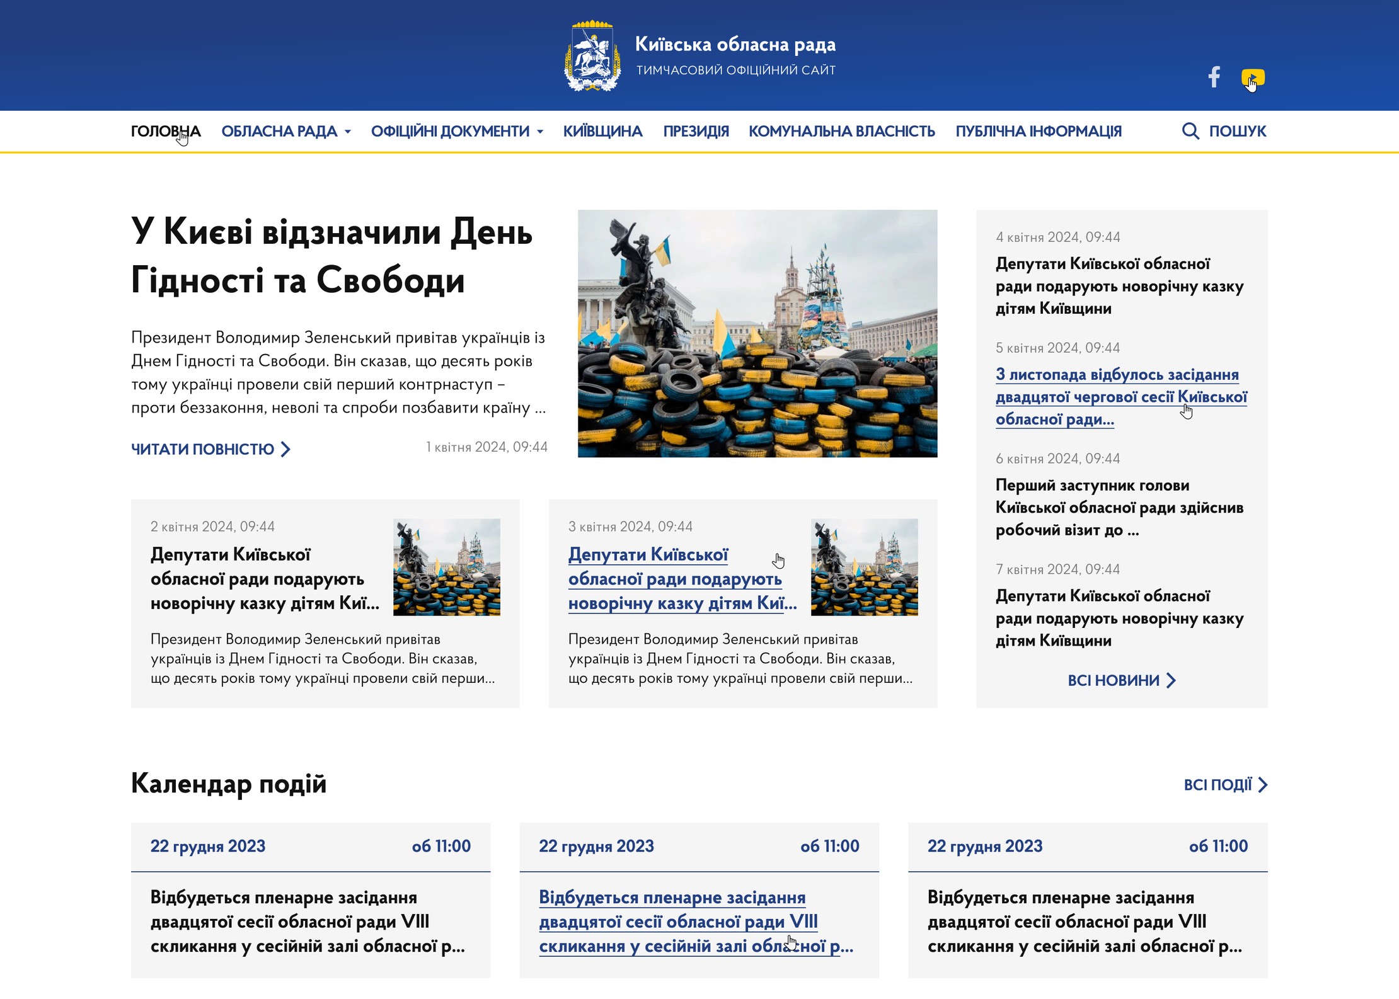Click the Календар подій heading
Viewport: 1399px width, 999px height.
pyautogui.click(x=229, y=784)
